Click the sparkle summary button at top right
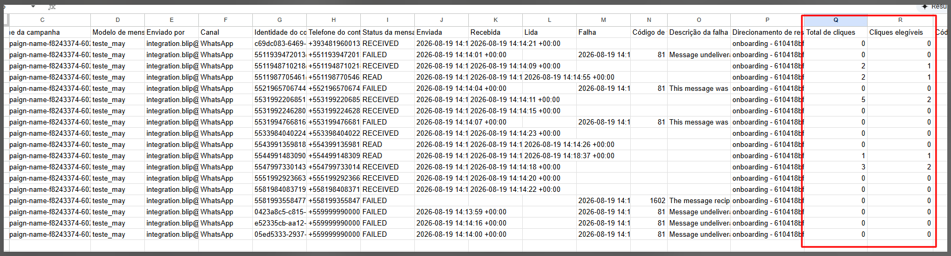The height and width of the screenshot is (256, 951). [x=933, y=6]
